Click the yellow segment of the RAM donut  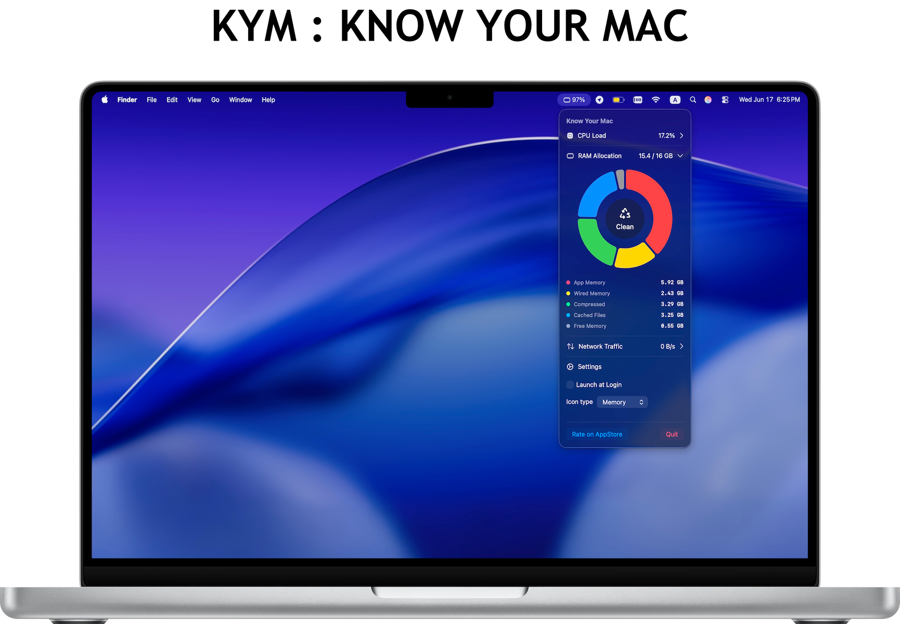coord(635,256)
